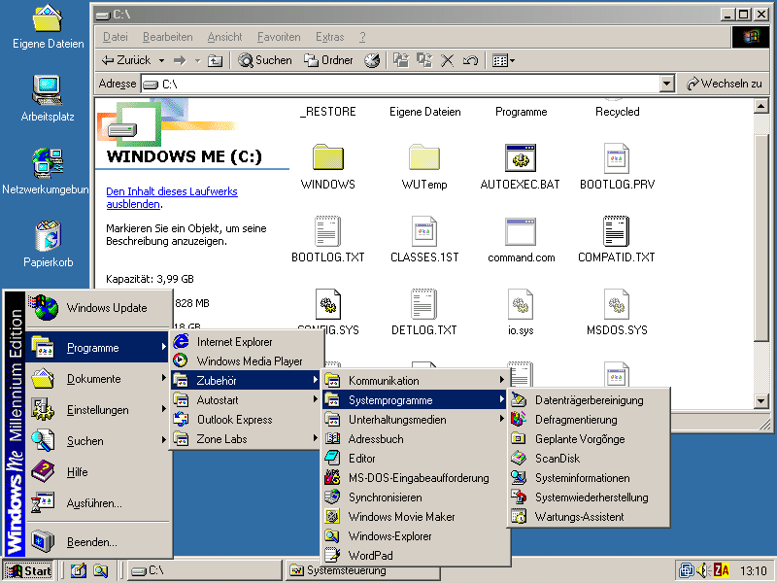Open Papierkorb icon on desktop
The image size is (777, 583).
click(48, 236)
